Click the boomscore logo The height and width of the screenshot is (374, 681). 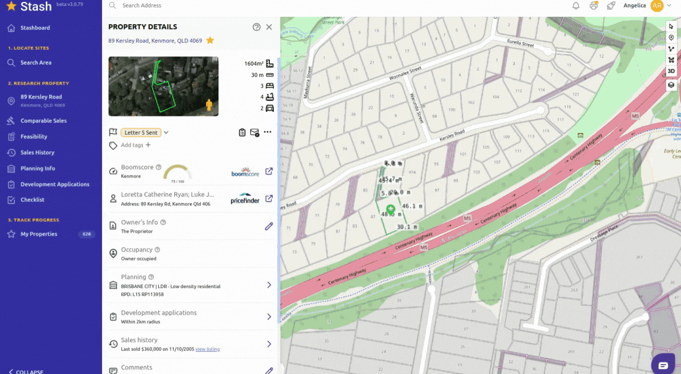[x=245, y=172]
